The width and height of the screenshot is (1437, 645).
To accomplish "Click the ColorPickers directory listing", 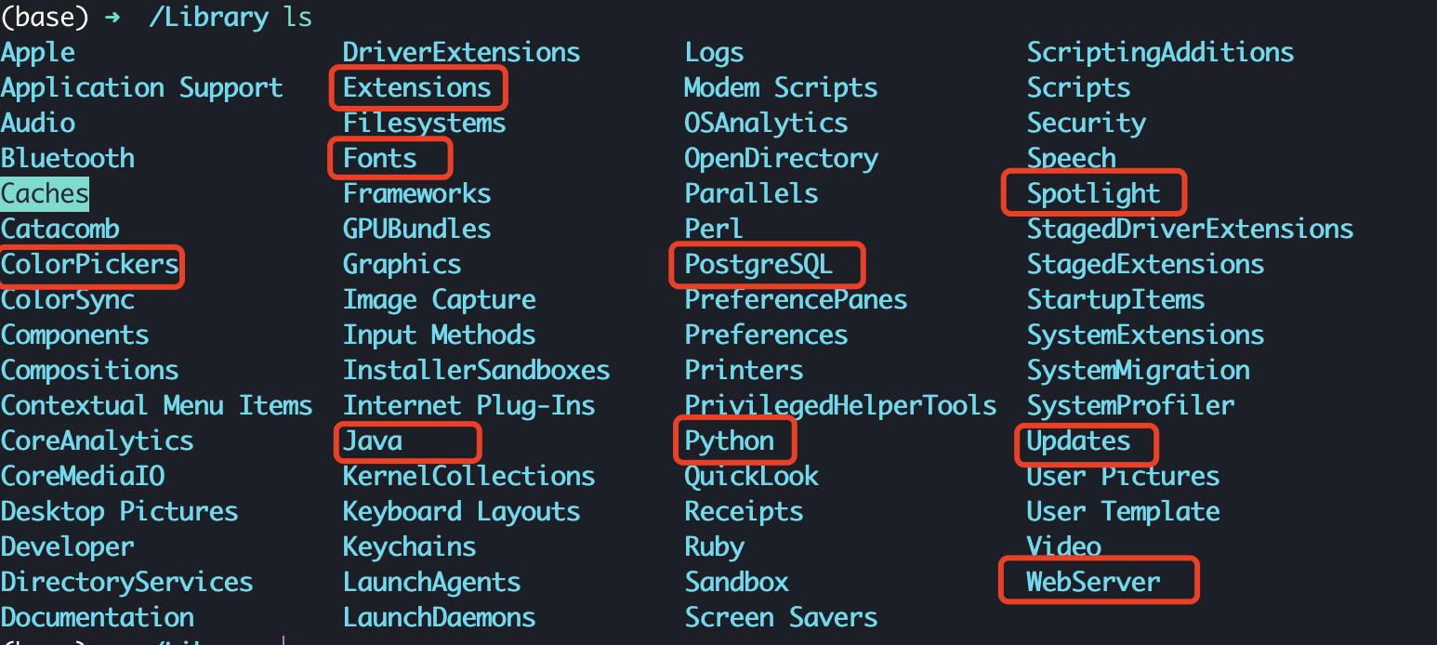I will pyautogui.click(x=89, y=265).
